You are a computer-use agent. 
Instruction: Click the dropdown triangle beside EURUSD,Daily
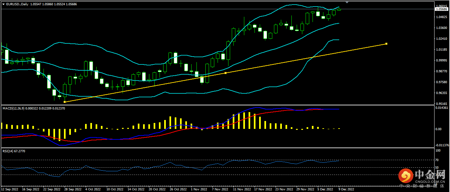click(x=4, y=4)
